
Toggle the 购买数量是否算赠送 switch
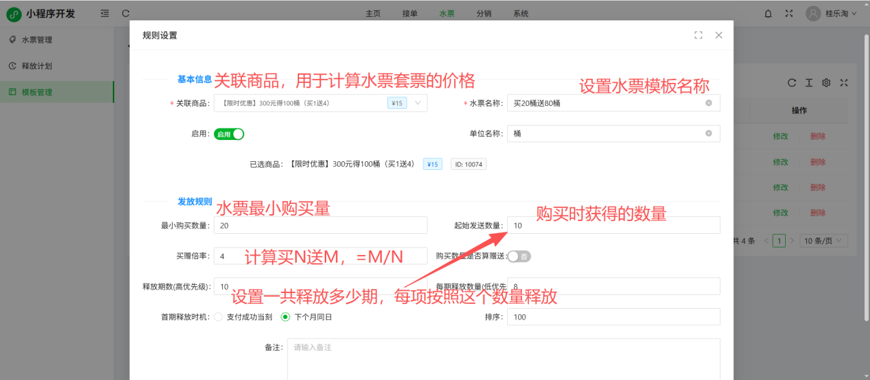tap(519, 256)
